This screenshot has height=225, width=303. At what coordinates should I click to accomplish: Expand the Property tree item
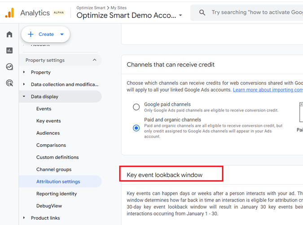(x=24, y=72)
